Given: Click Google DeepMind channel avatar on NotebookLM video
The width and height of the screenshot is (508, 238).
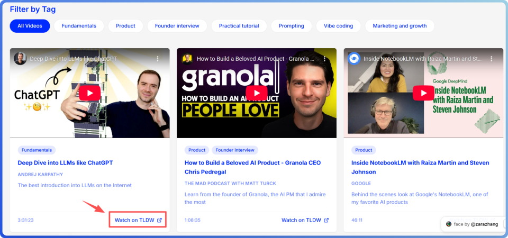Looking at the screenshot, I should coord(354,59).
